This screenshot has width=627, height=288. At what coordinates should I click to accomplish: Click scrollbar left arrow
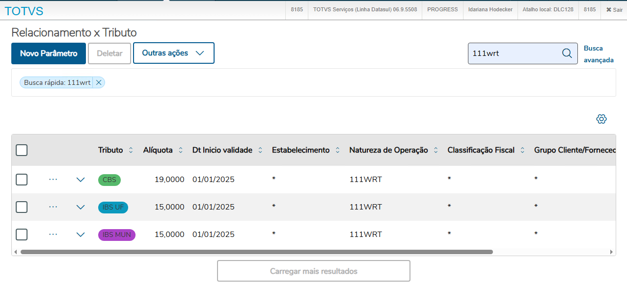click(x=15, y=252)
